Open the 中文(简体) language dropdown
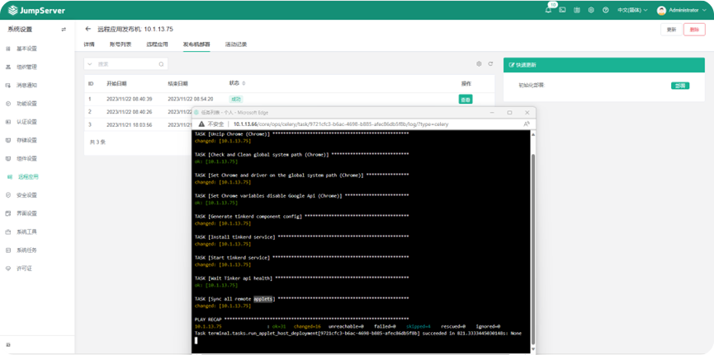Viewport: 714px width, 355px height. tap(632, 10)
